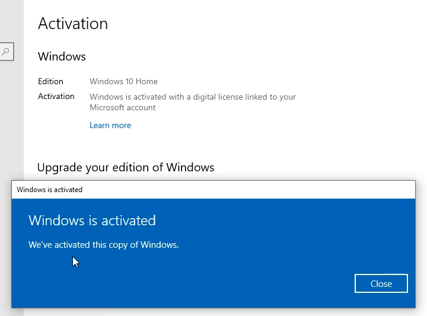
Task: Click the Close button in activation dialog
Action: [x=381, y=283]
